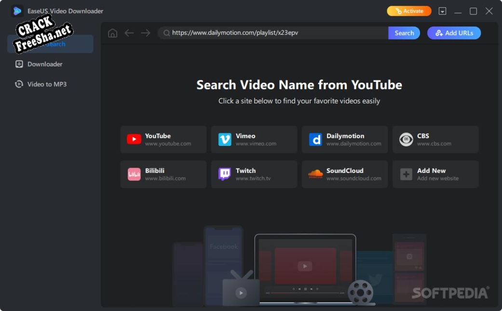The image size is (502, 311).
Task: Select the Dailymotion site tile
Action: (345, 140)
